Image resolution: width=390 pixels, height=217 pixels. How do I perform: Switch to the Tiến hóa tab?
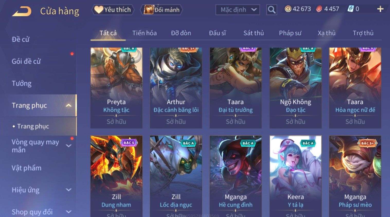click(x=144, y=33)
